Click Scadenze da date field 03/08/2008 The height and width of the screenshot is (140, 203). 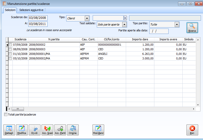tap(38, 18)
